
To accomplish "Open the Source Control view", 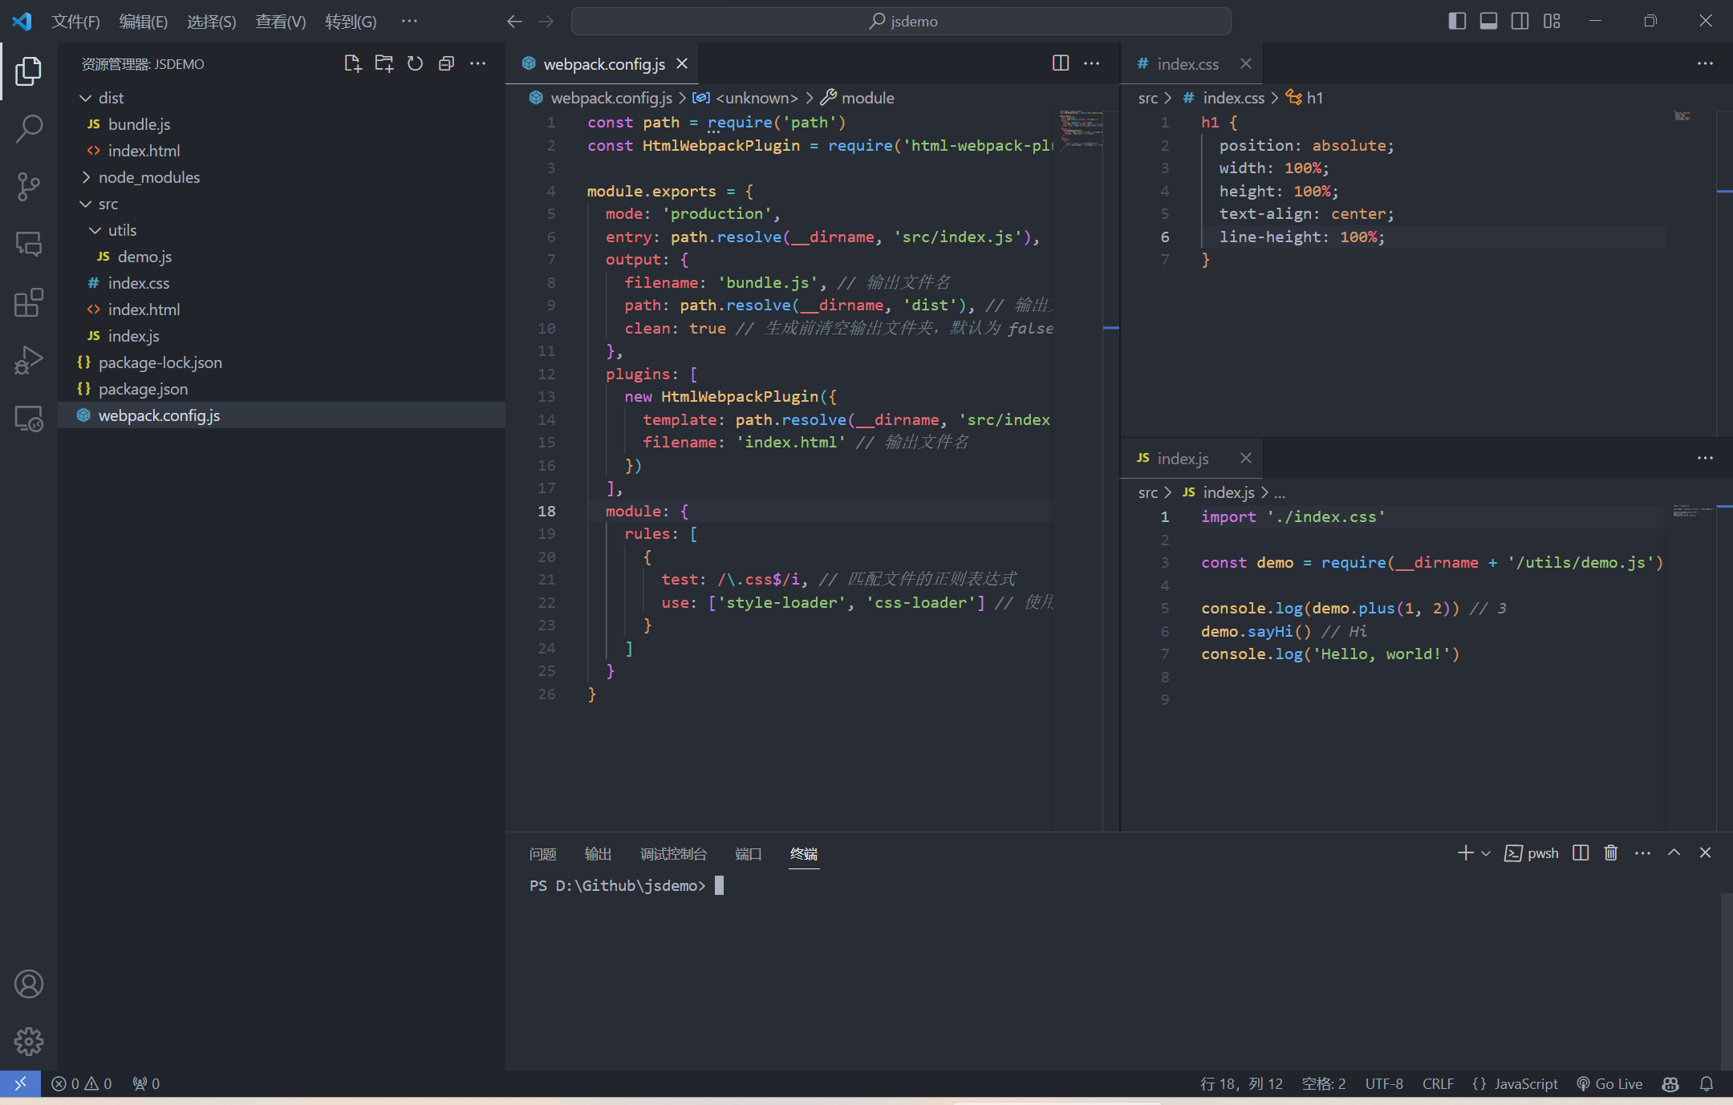I will coord(29,186).
